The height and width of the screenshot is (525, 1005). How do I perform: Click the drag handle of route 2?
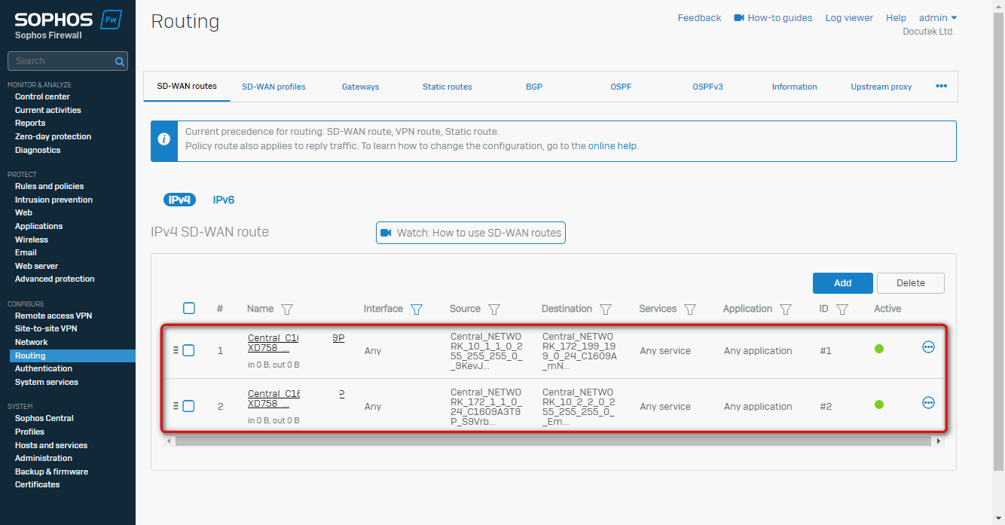pos(176,405)
